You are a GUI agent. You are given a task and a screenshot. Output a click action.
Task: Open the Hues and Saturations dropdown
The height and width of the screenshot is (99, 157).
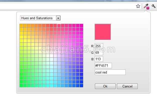click(40, 18)
